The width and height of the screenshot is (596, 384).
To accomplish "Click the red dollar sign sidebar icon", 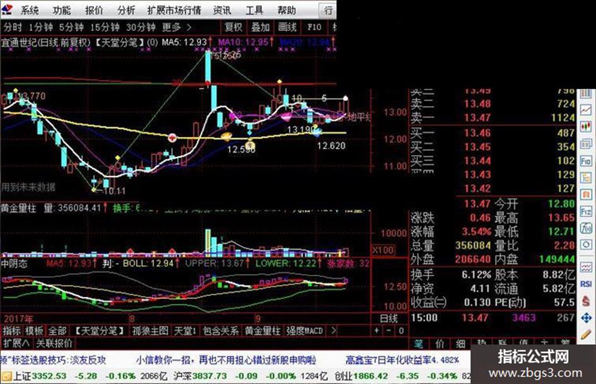I will (x=586, y=301).
